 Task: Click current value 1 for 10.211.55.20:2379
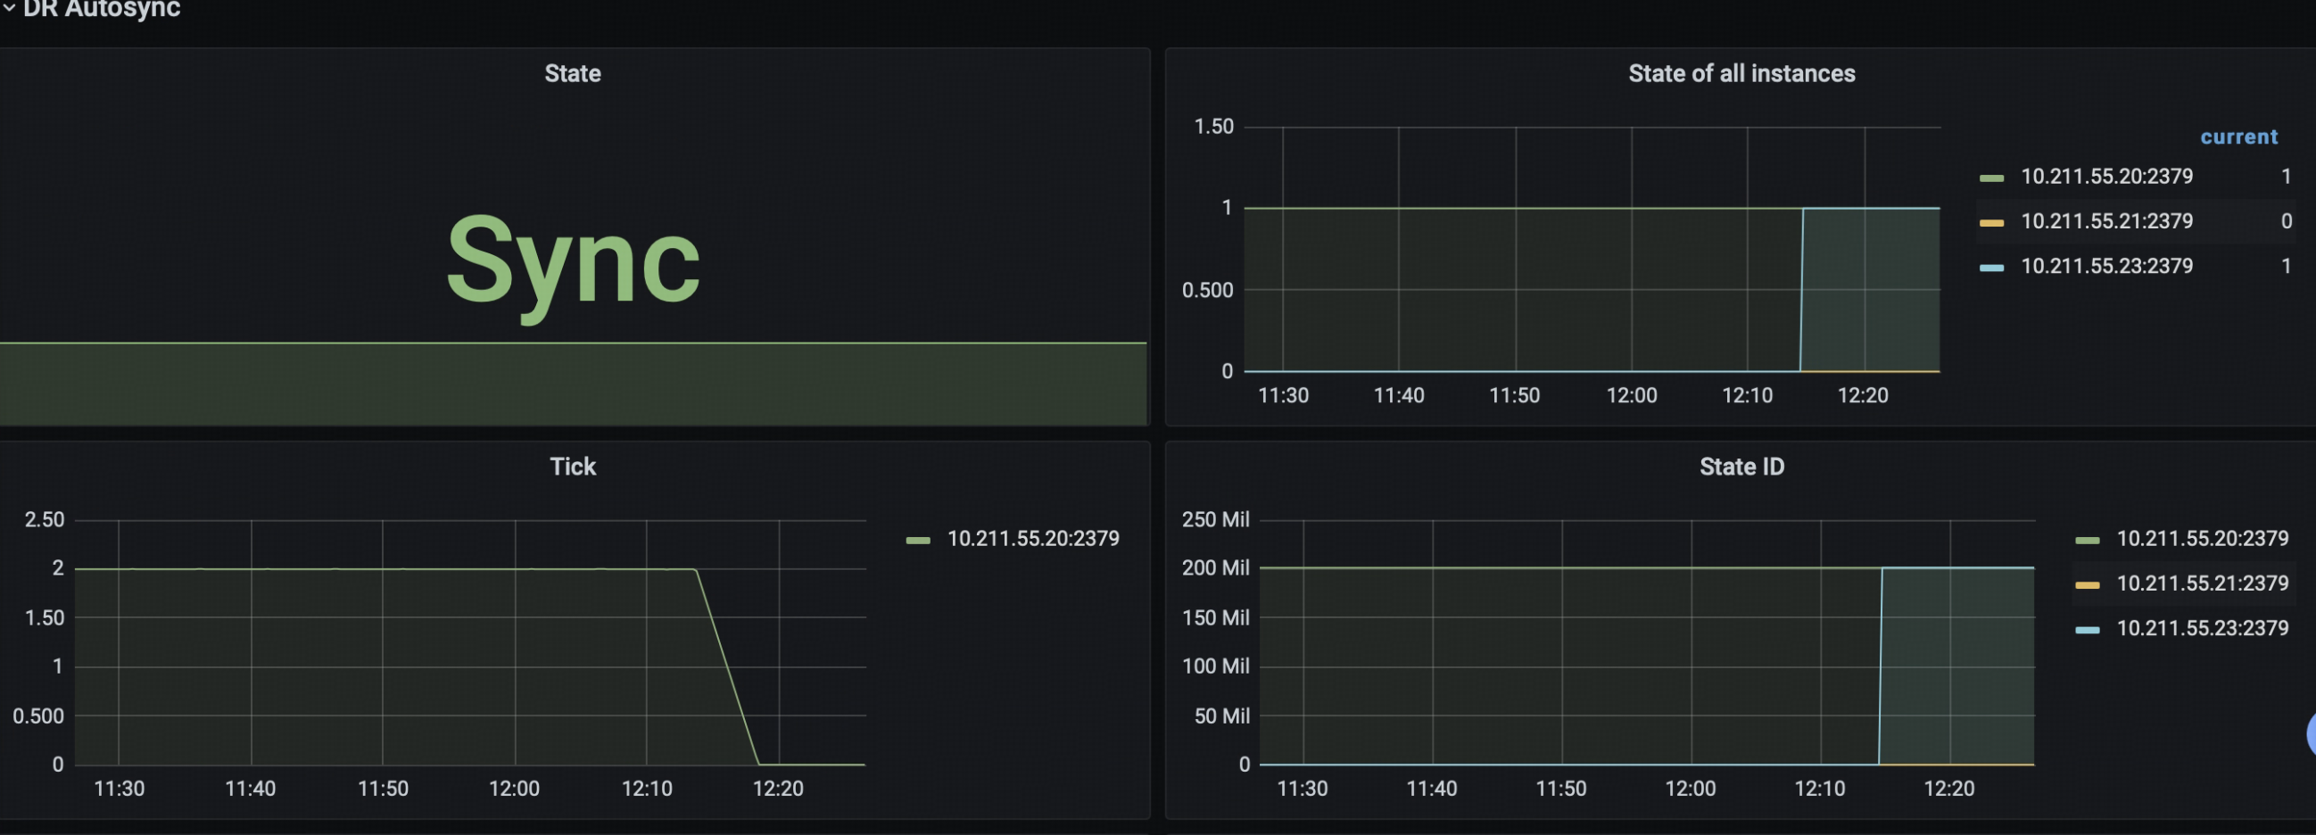2286,176
